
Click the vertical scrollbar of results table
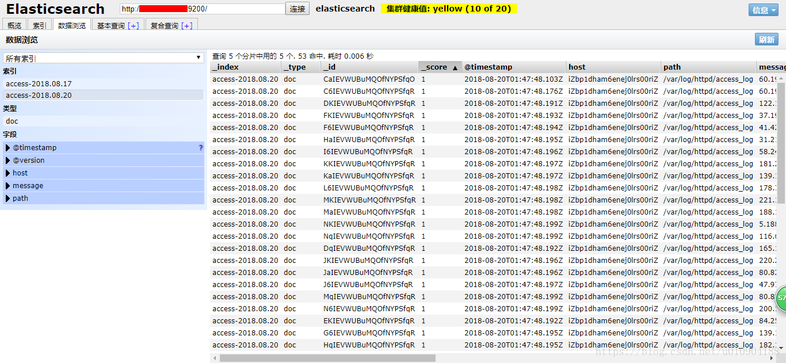[781, 143]
